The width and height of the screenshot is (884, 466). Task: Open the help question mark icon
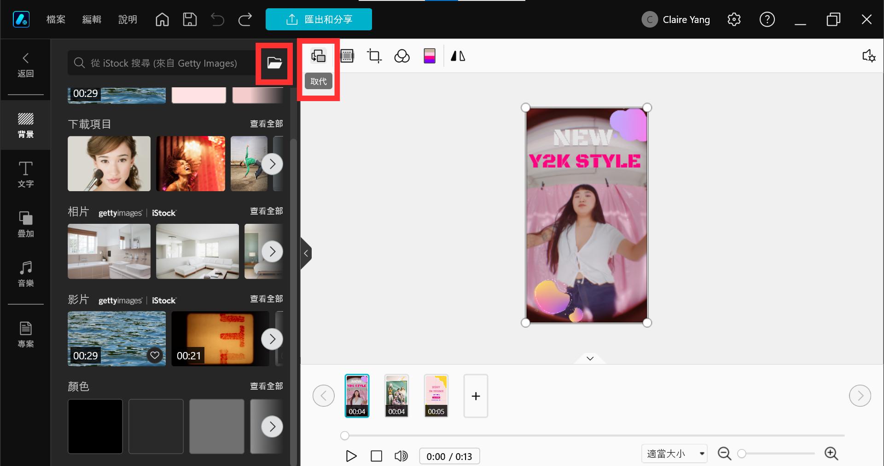767,19
